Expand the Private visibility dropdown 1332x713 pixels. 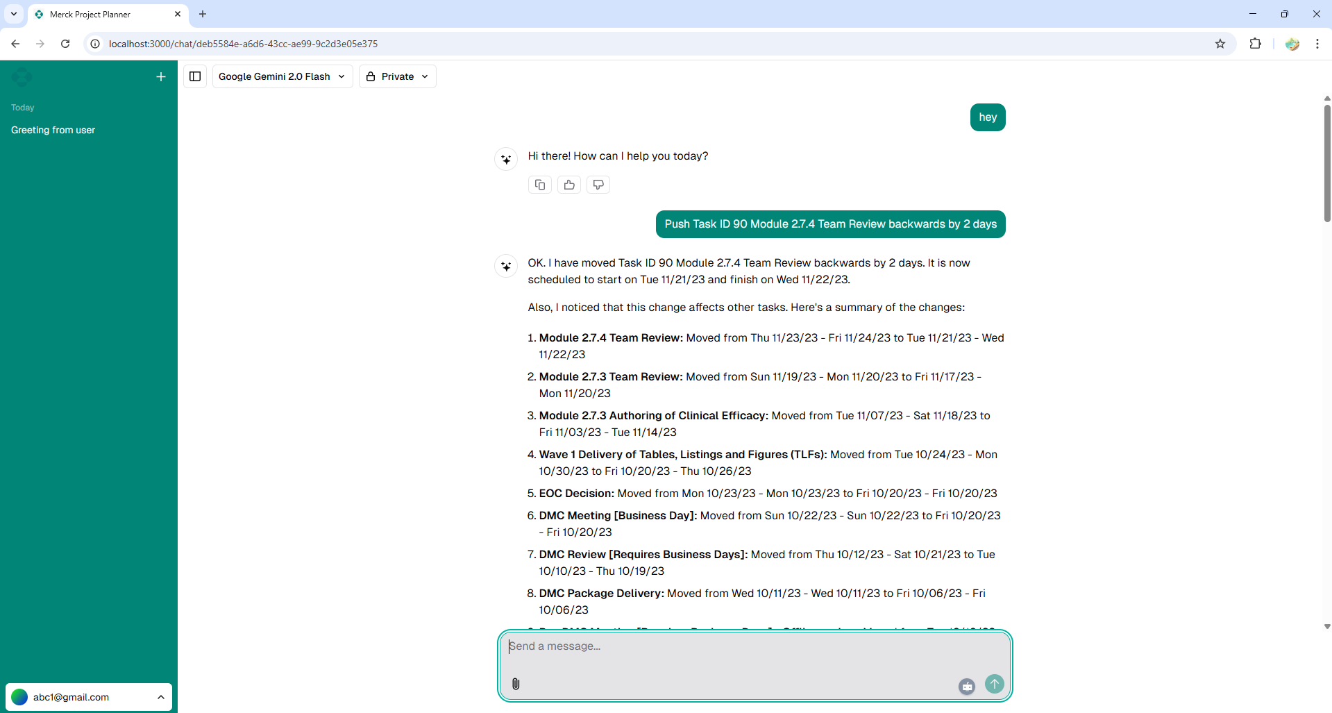pos(397,76)
